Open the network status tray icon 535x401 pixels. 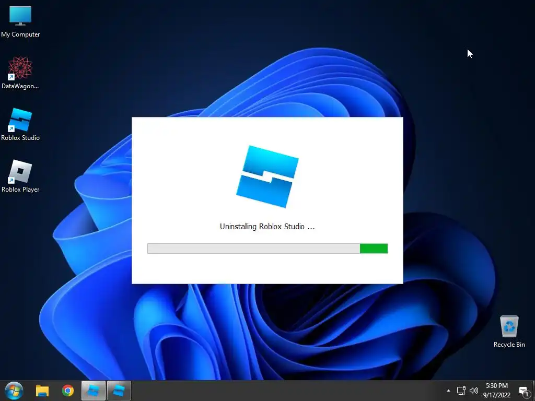pos(461,391)
